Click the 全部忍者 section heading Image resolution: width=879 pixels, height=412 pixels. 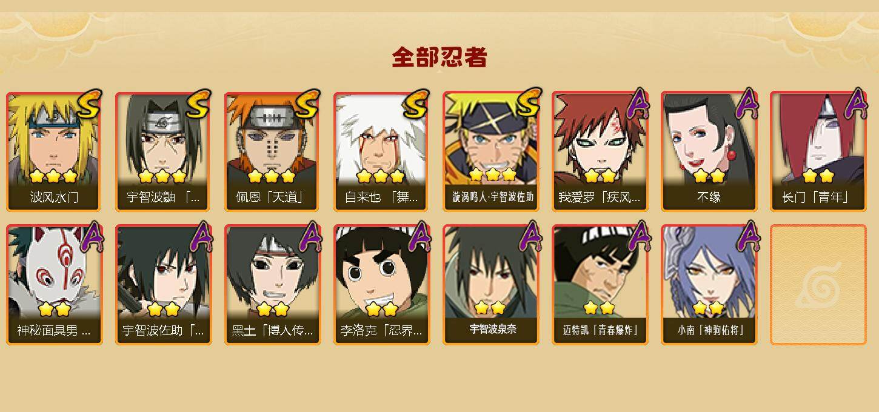point(439,58)
